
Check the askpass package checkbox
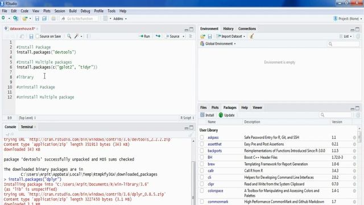pyautogui.click(x=202, y=137)
